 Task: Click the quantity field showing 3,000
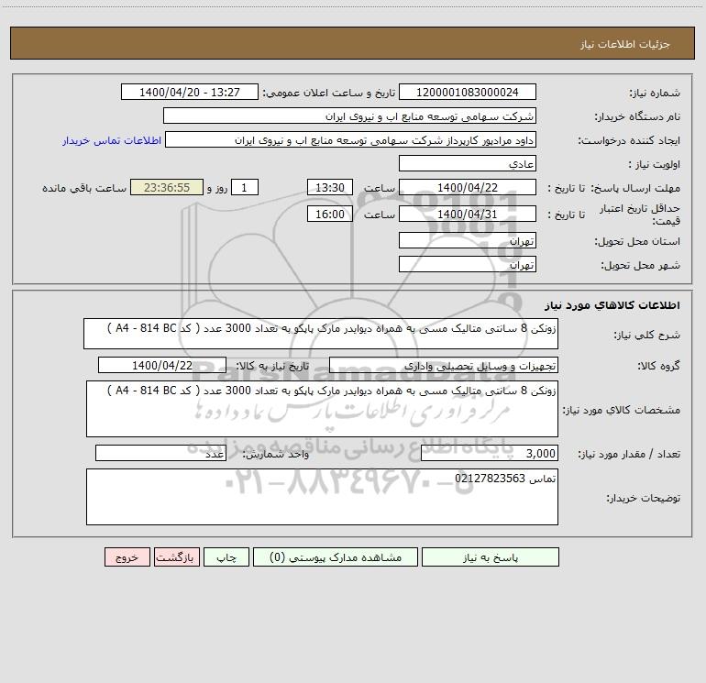(490, 453)
